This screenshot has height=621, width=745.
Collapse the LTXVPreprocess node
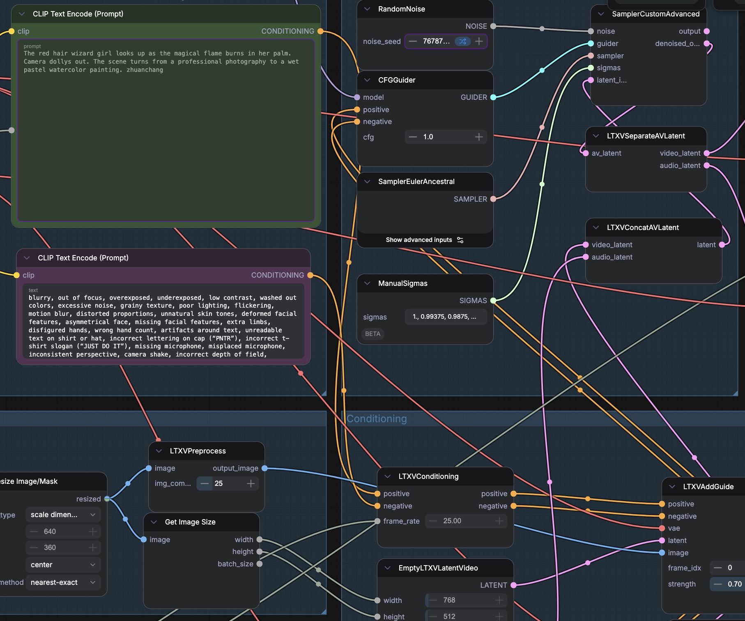pos(159,451)
